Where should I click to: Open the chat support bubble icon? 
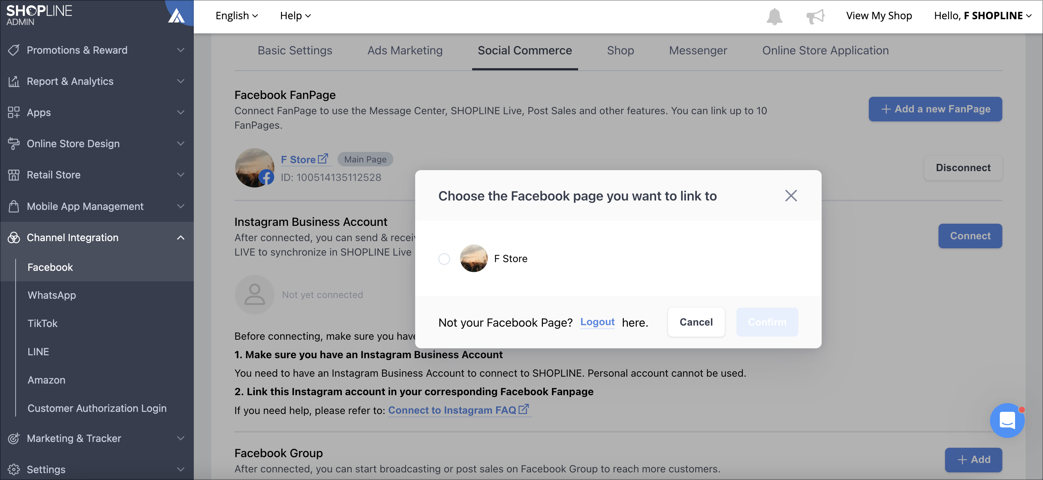1007,420
